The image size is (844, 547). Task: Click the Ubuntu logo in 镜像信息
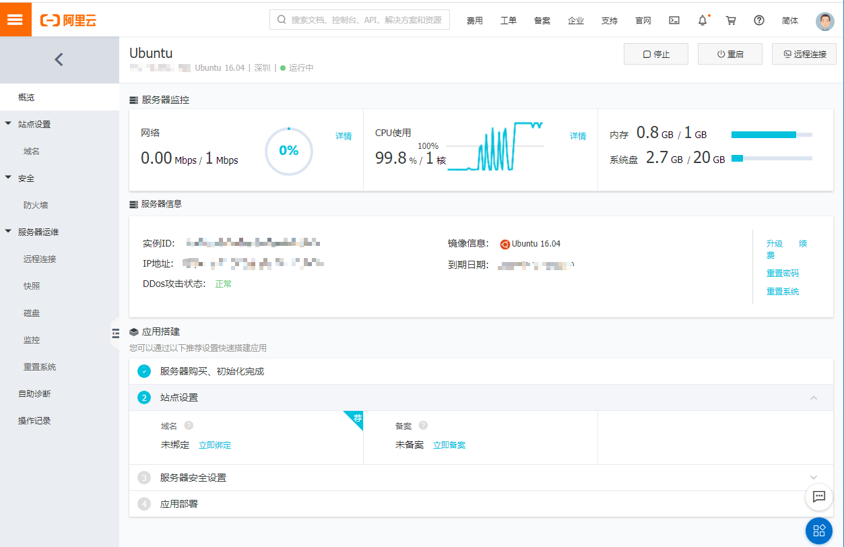pos(505,244)
